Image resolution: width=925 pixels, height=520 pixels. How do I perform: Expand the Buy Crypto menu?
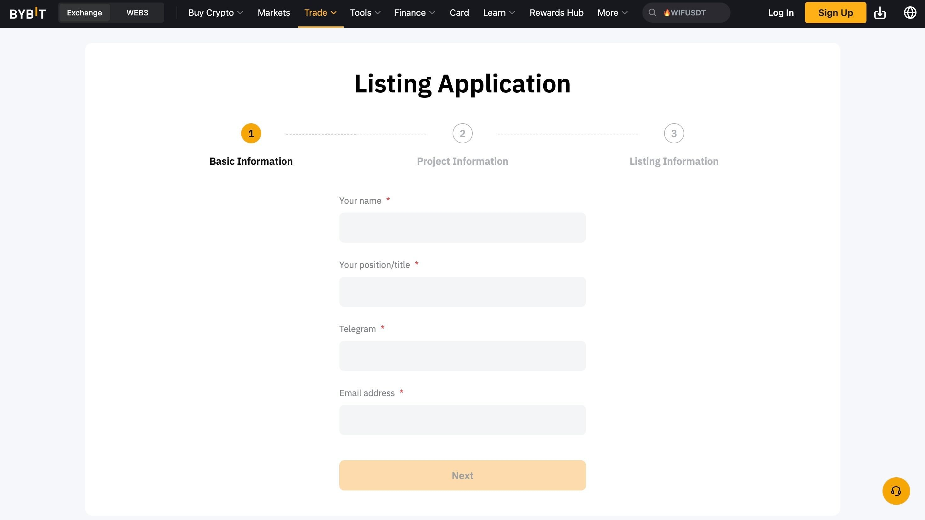[x=216, y=13]
